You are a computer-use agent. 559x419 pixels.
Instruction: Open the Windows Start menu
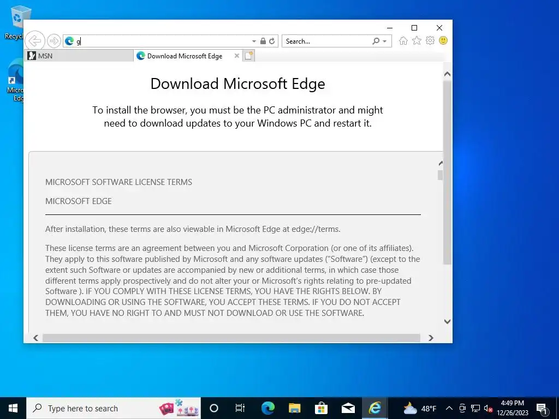pyautogui.click(x=13, y=408)
